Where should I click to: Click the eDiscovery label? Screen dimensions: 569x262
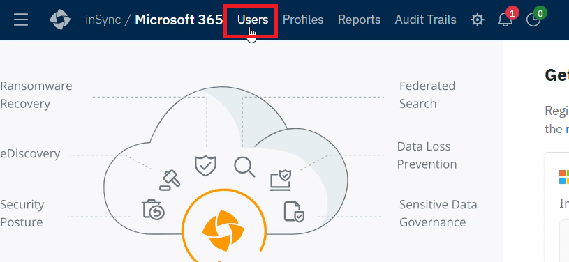click(30, 154)
